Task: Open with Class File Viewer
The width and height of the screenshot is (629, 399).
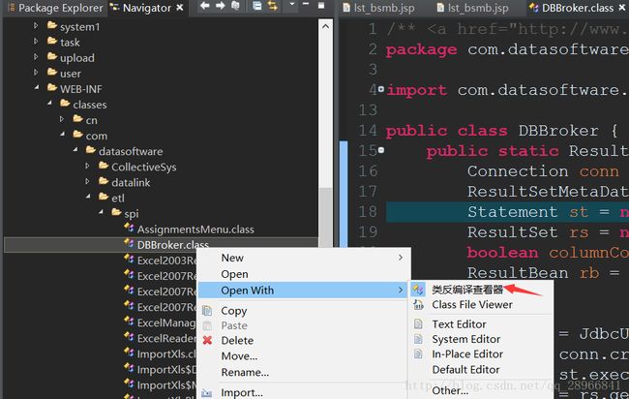Action: click(x=481, y=305)
